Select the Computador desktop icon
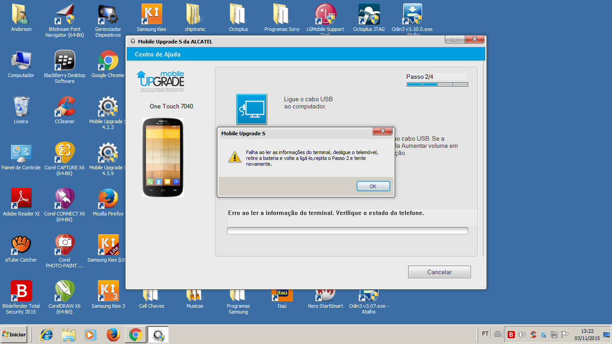Image resolution: width=612 pixels, height=344 pixels. [x=21, y=64]
